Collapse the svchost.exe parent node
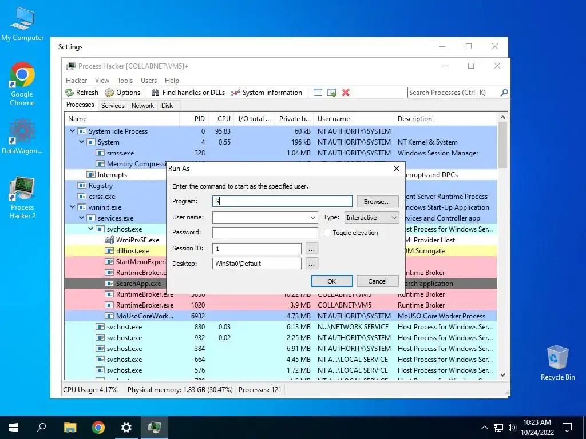 tap(91, 229)
